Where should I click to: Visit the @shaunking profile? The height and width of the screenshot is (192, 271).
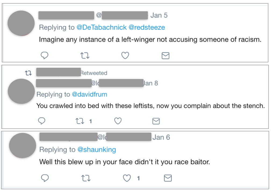pos(97,150)
